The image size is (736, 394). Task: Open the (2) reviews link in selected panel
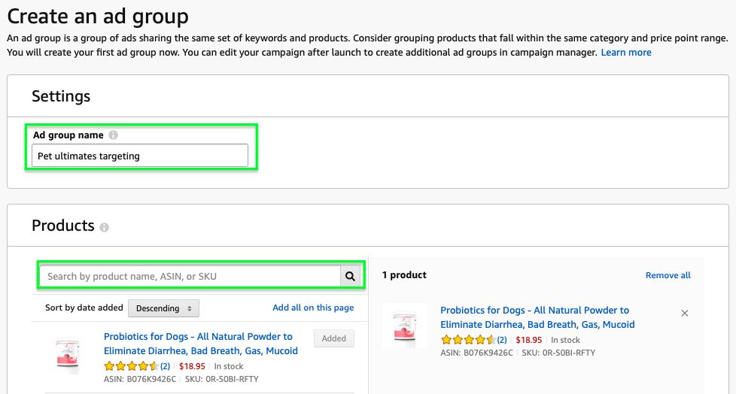[x=501, y=340]
